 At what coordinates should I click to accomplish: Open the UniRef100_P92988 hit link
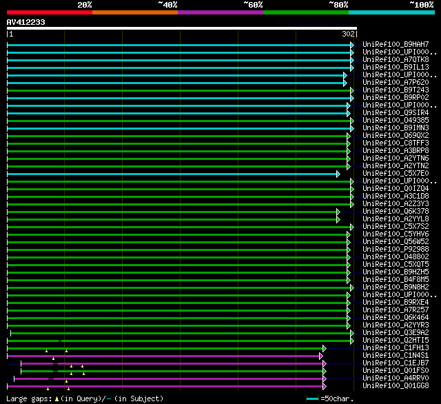pyautogui.click(x=396, y=250)
